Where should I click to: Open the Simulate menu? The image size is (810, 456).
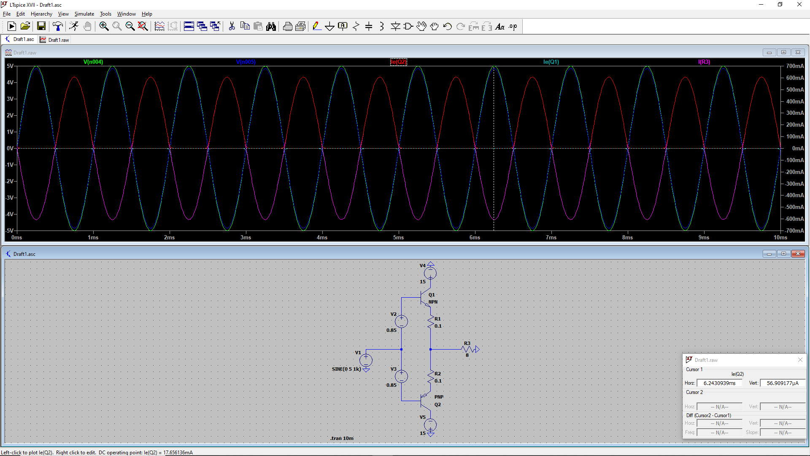(x=84, y=14)
